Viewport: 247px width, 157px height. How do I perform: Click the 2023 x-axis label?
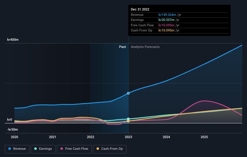pos(128,137)
